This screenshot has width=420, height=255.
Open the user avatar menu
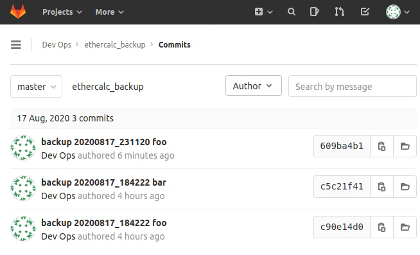[398, 12]
